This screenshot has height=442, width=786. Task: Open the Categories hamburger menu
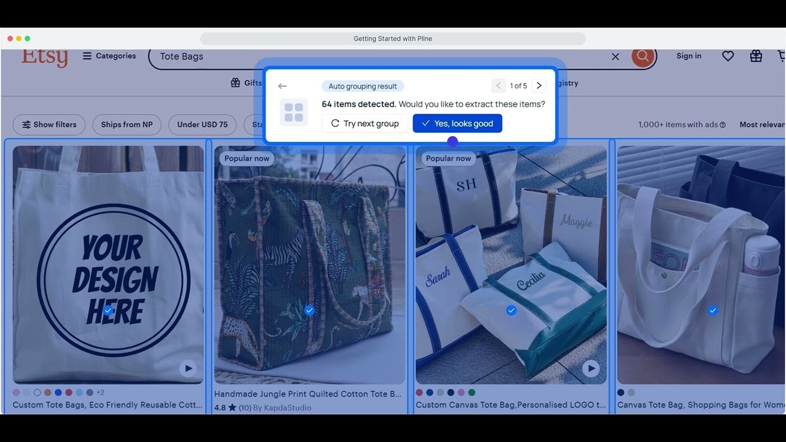coord(109,56)
